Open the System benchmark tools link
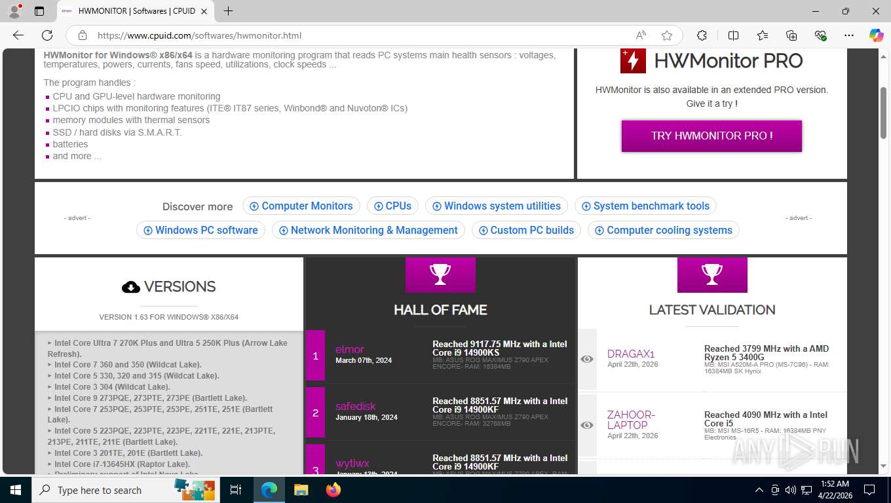The height and width of the screenshot is (503, 891). point(645,206)
